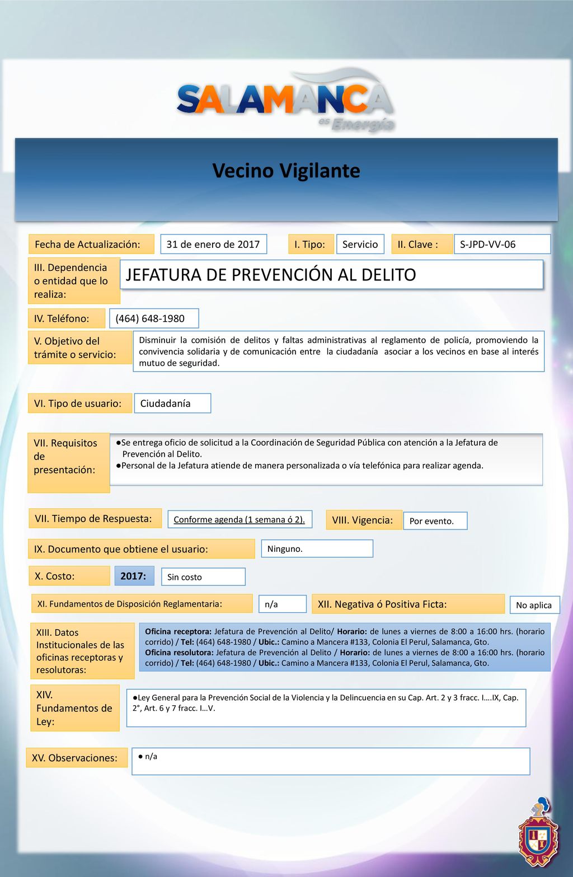Image resolution: width=573 pixels, height=877 pixels.
Task: Select the Servicio value box
Action: (x=360, y=244)
